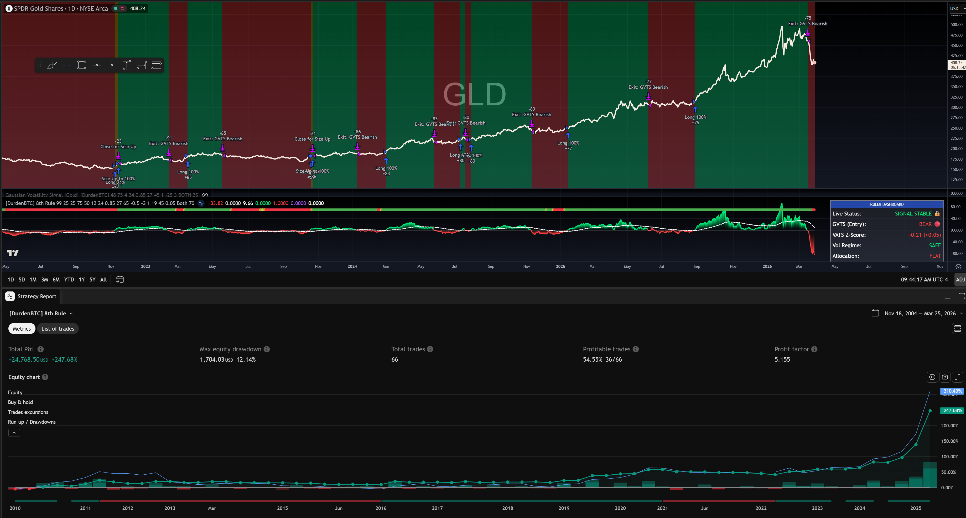
Task: Switch to the List of trades tab
Action: 58,329
